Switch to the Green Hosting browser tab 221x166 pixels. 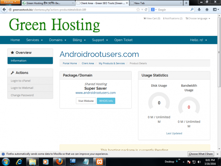[49, 3]
